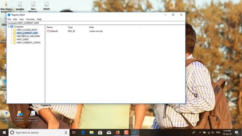
Task: Show hidden system tray icons
Action: point(200,133)
